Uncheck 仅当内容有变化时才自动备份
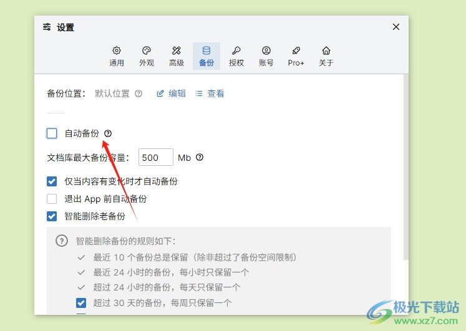Viewport: 466px width, 331px height. [x=52, y=181]
